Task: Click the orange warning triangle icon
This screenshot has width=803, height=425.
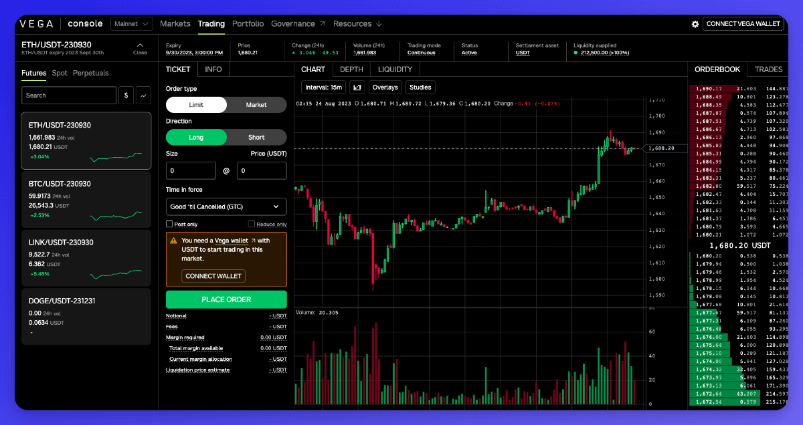Action: pyautogui.click(x=173, y=241)
